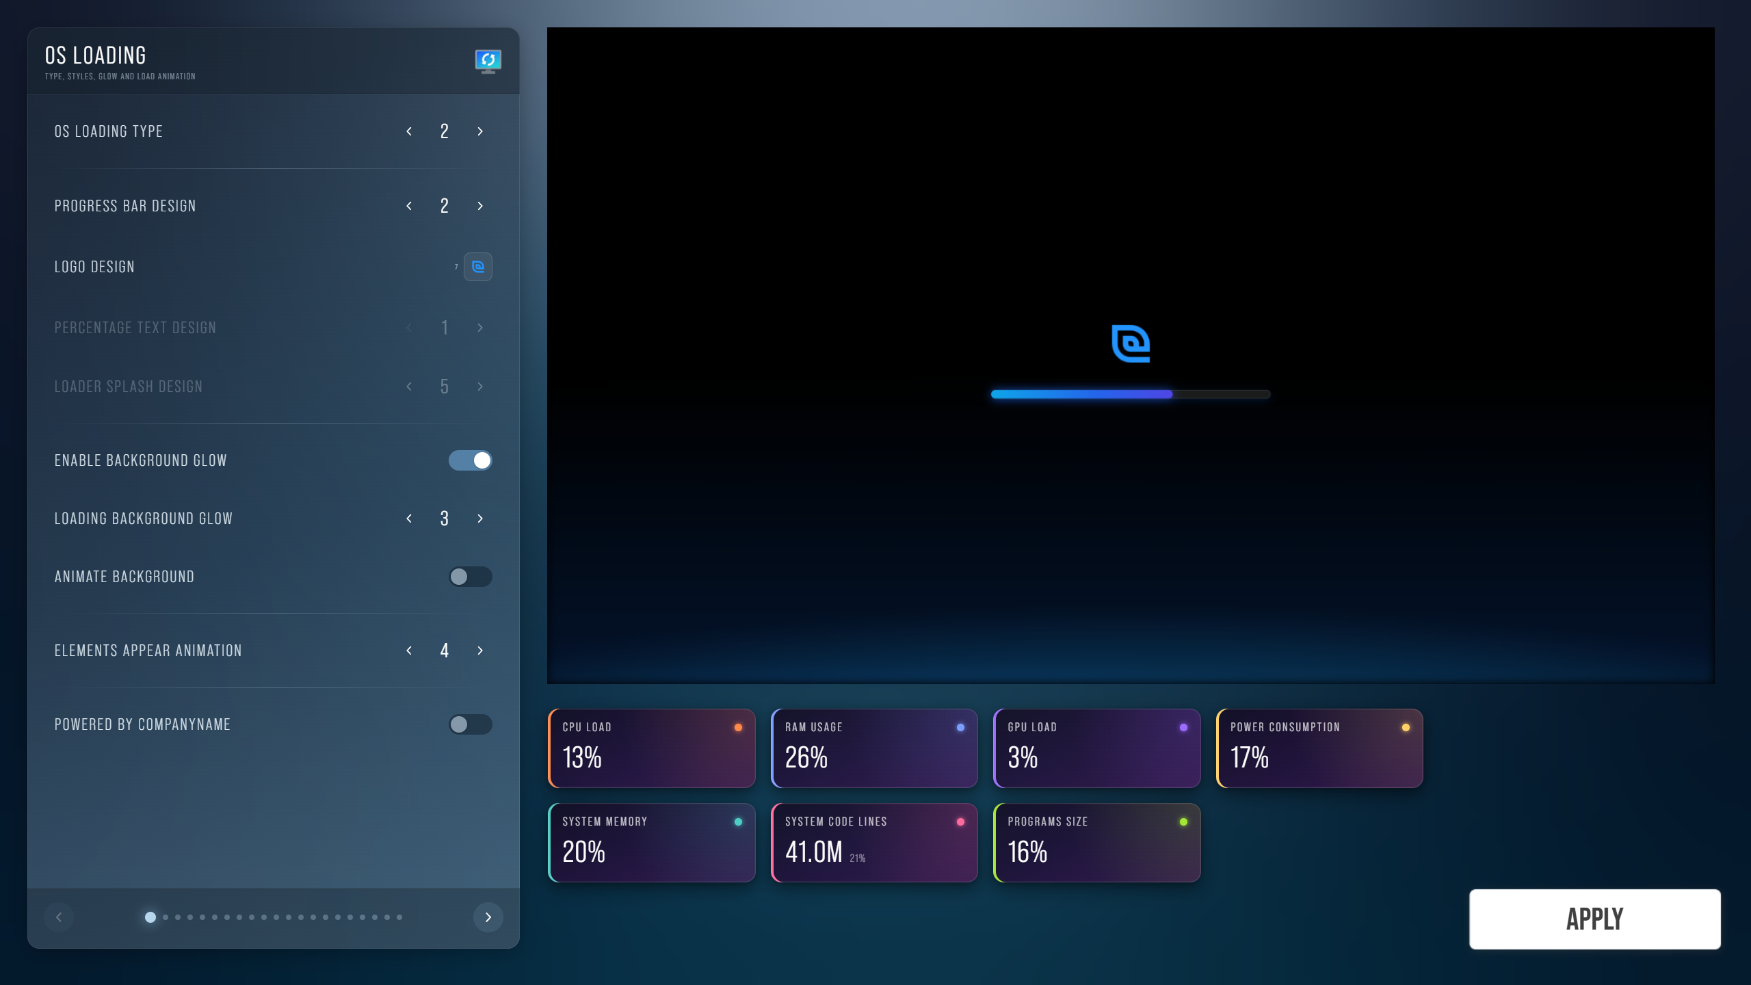This screenshot has width=1751, height=985.
Task: Click the blue loading progress bar in preview
Action: point(1131,394)
